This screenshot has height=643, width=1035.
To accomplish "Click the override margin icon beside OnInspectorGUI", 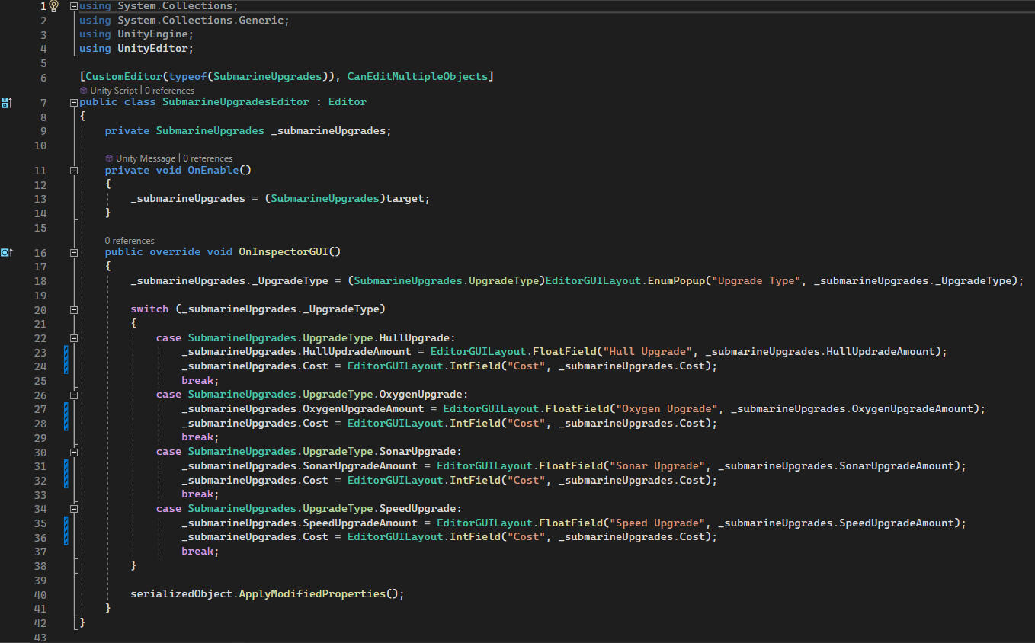I will click(6, 252).
